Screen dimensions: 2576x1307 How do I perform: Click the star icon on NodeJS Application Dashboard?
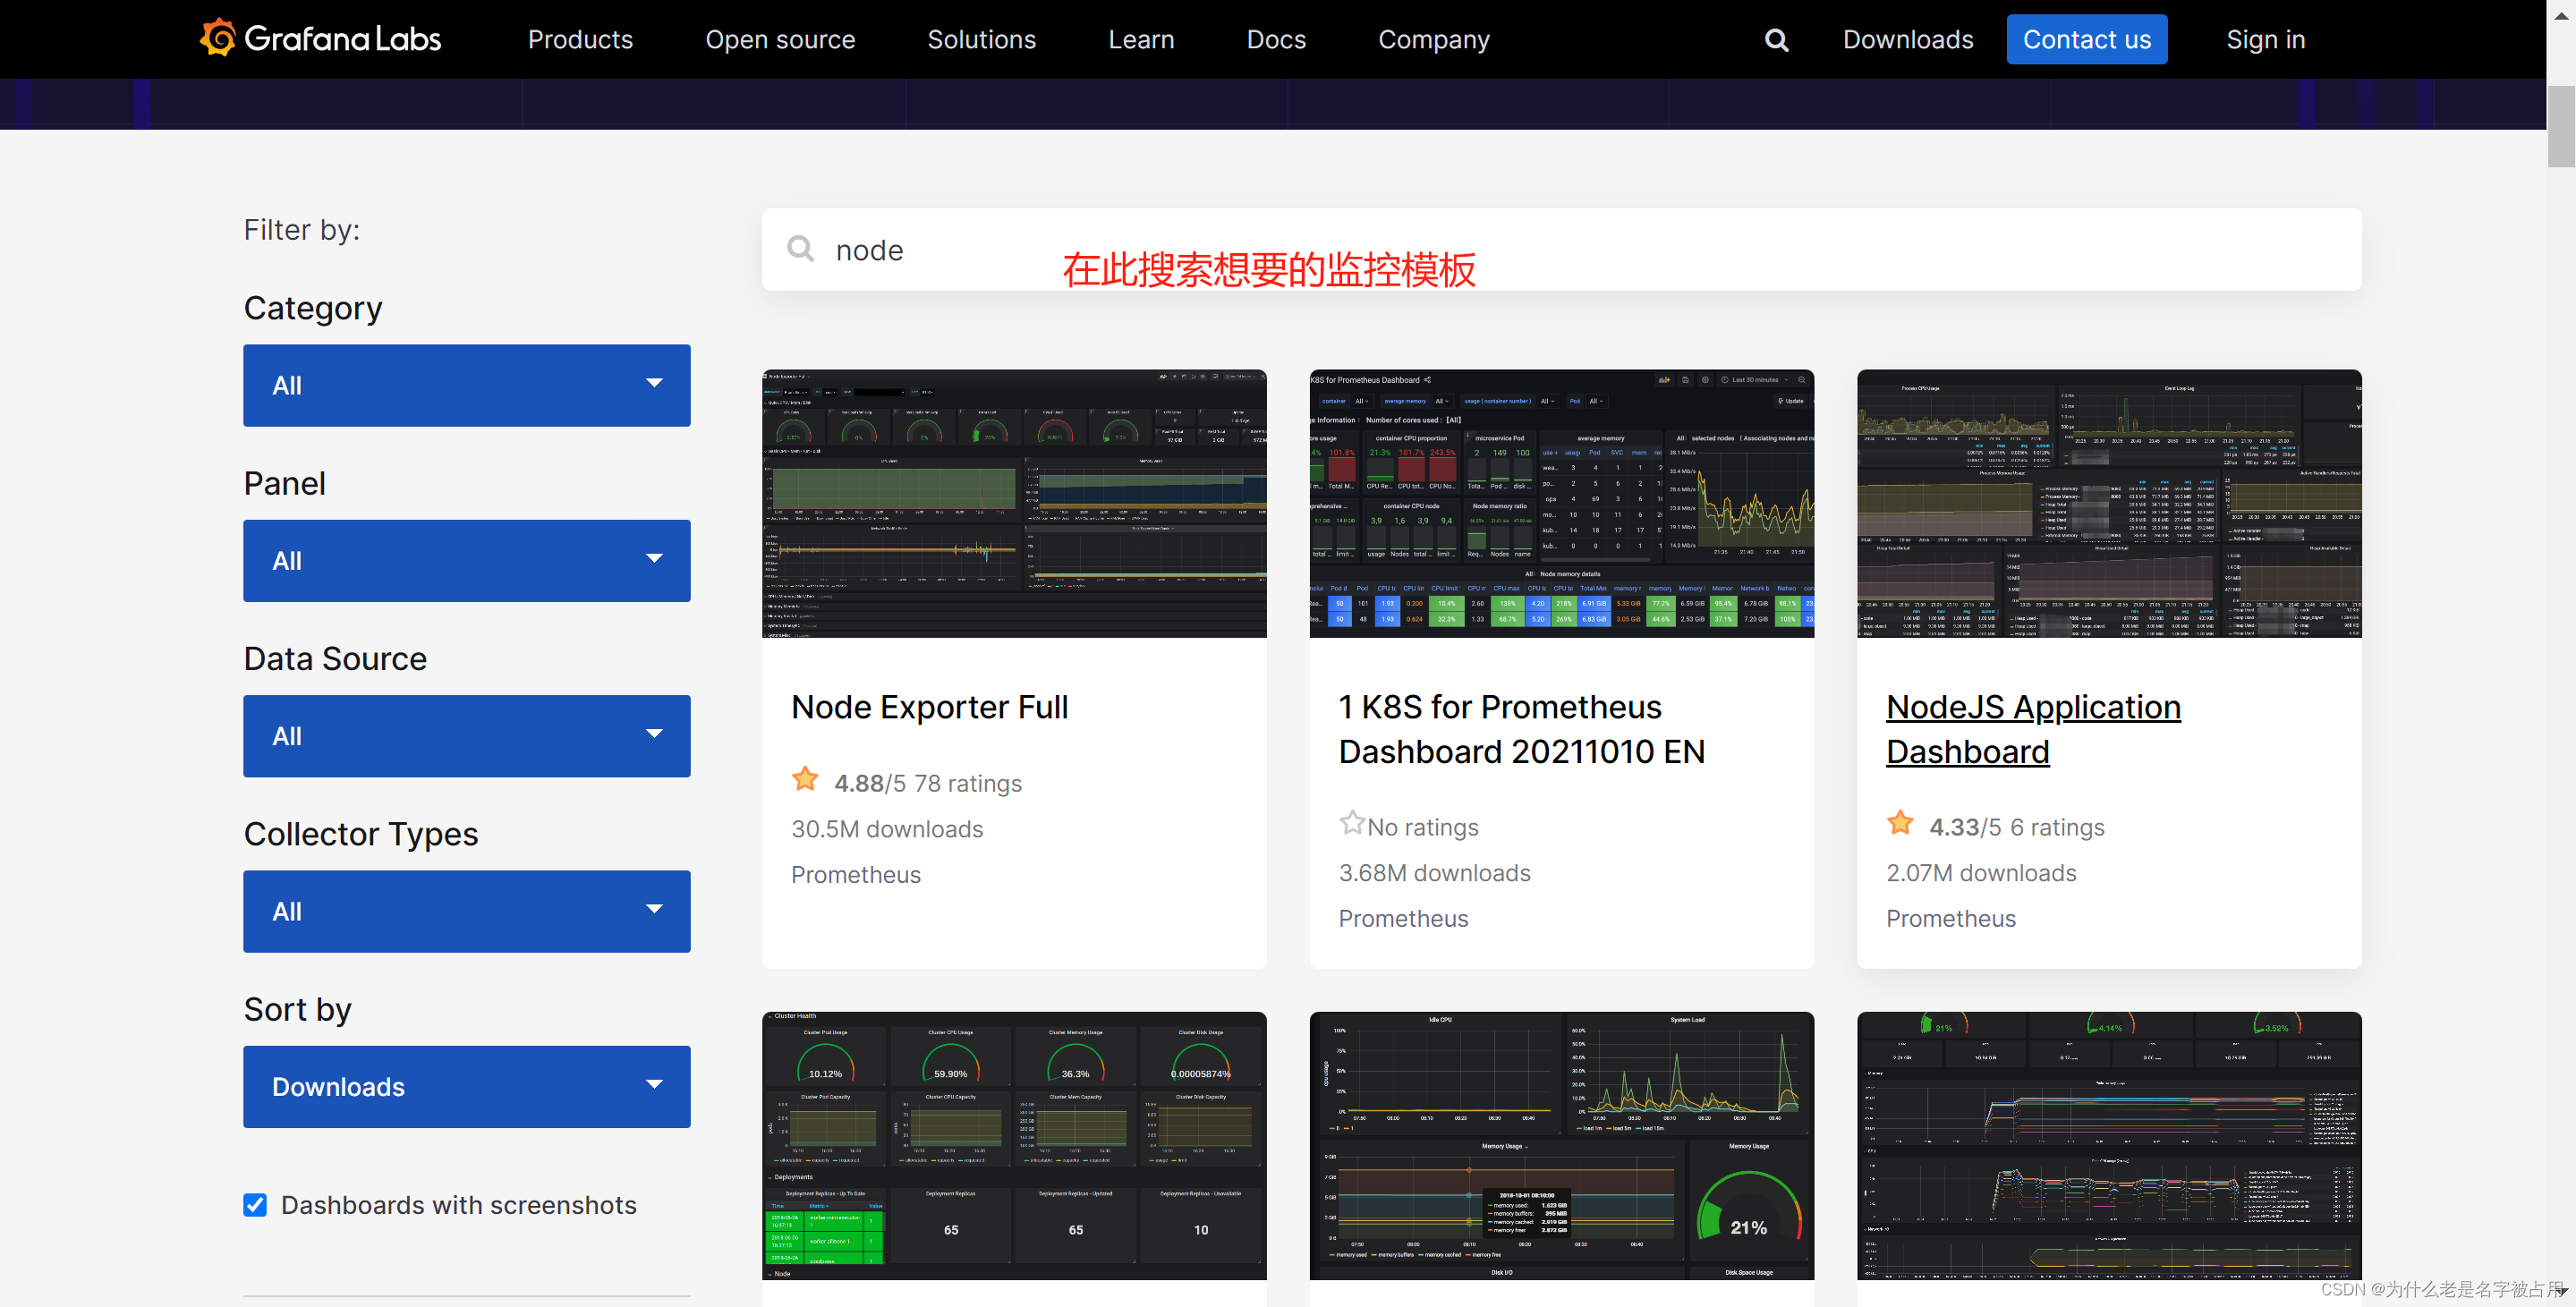(x=1900, y=823)
